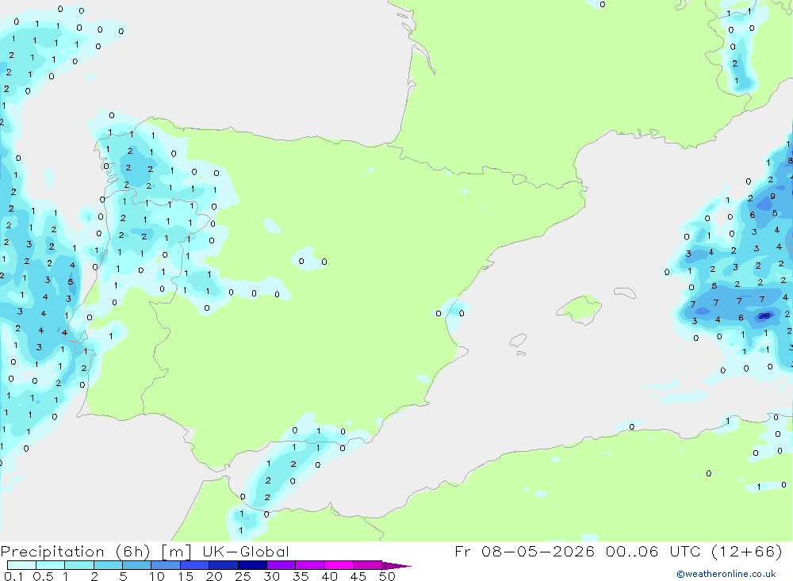Select the 5–10 legend color box
The width and height of the screenshot is (793, 581).
click(137, 565)
